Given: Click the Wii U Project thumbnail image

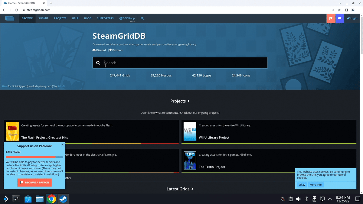Looking at the screenshot, I should tap(190, 131).
